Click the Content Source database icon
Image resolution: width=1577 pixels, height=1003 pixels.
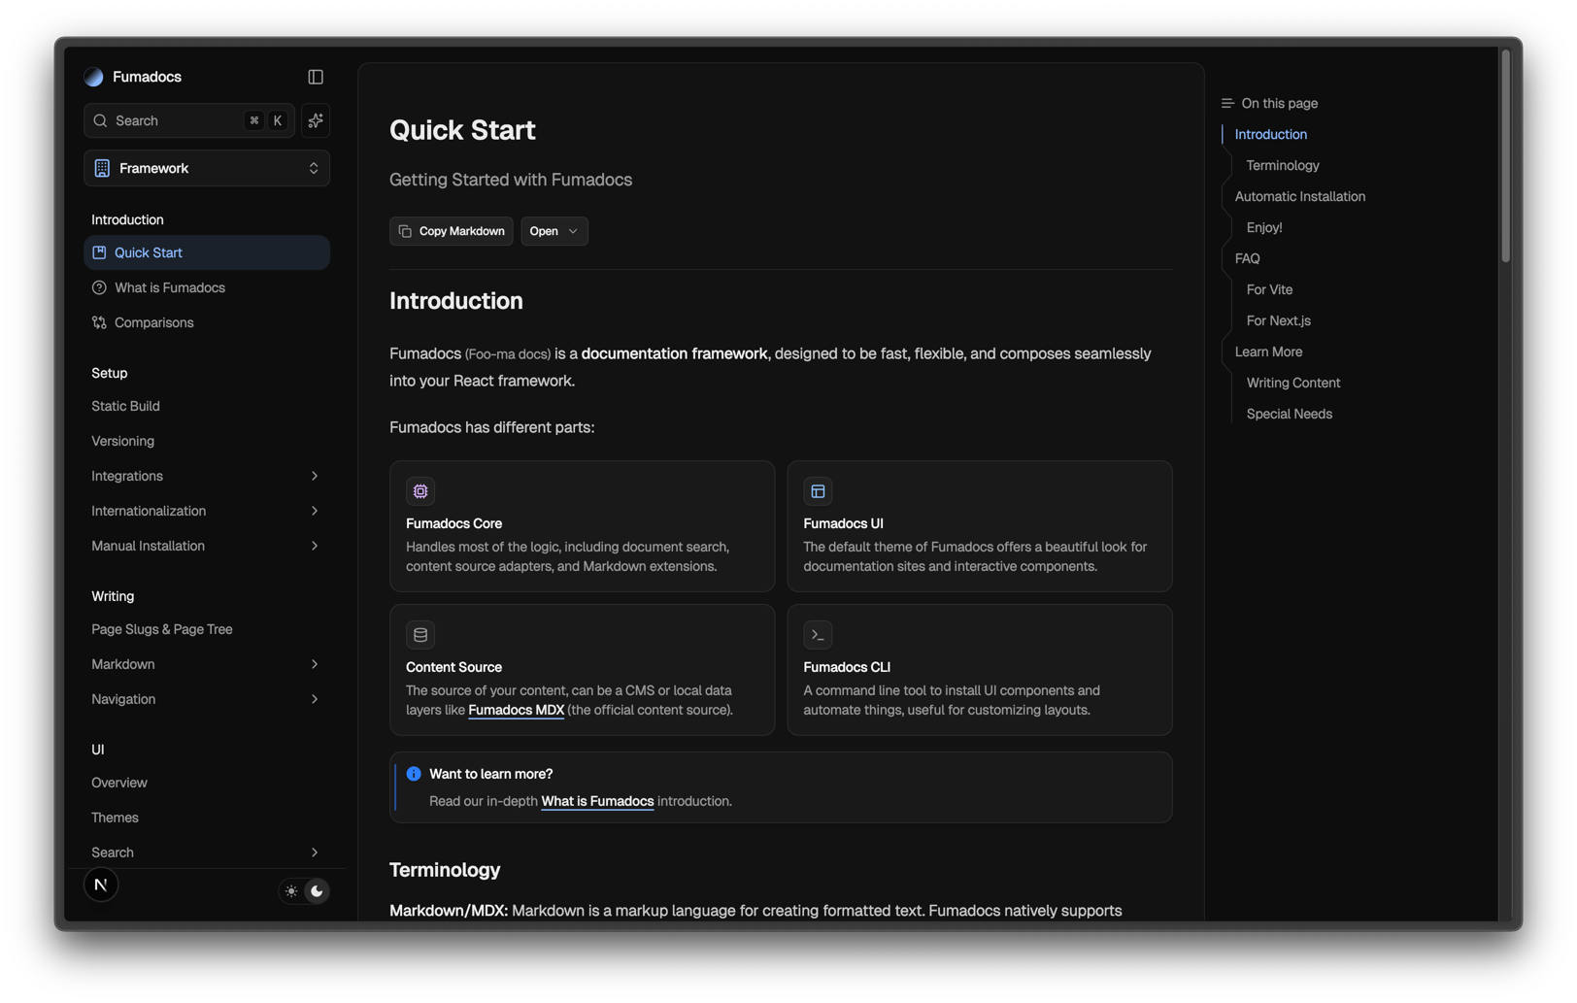tap(420, 635)
